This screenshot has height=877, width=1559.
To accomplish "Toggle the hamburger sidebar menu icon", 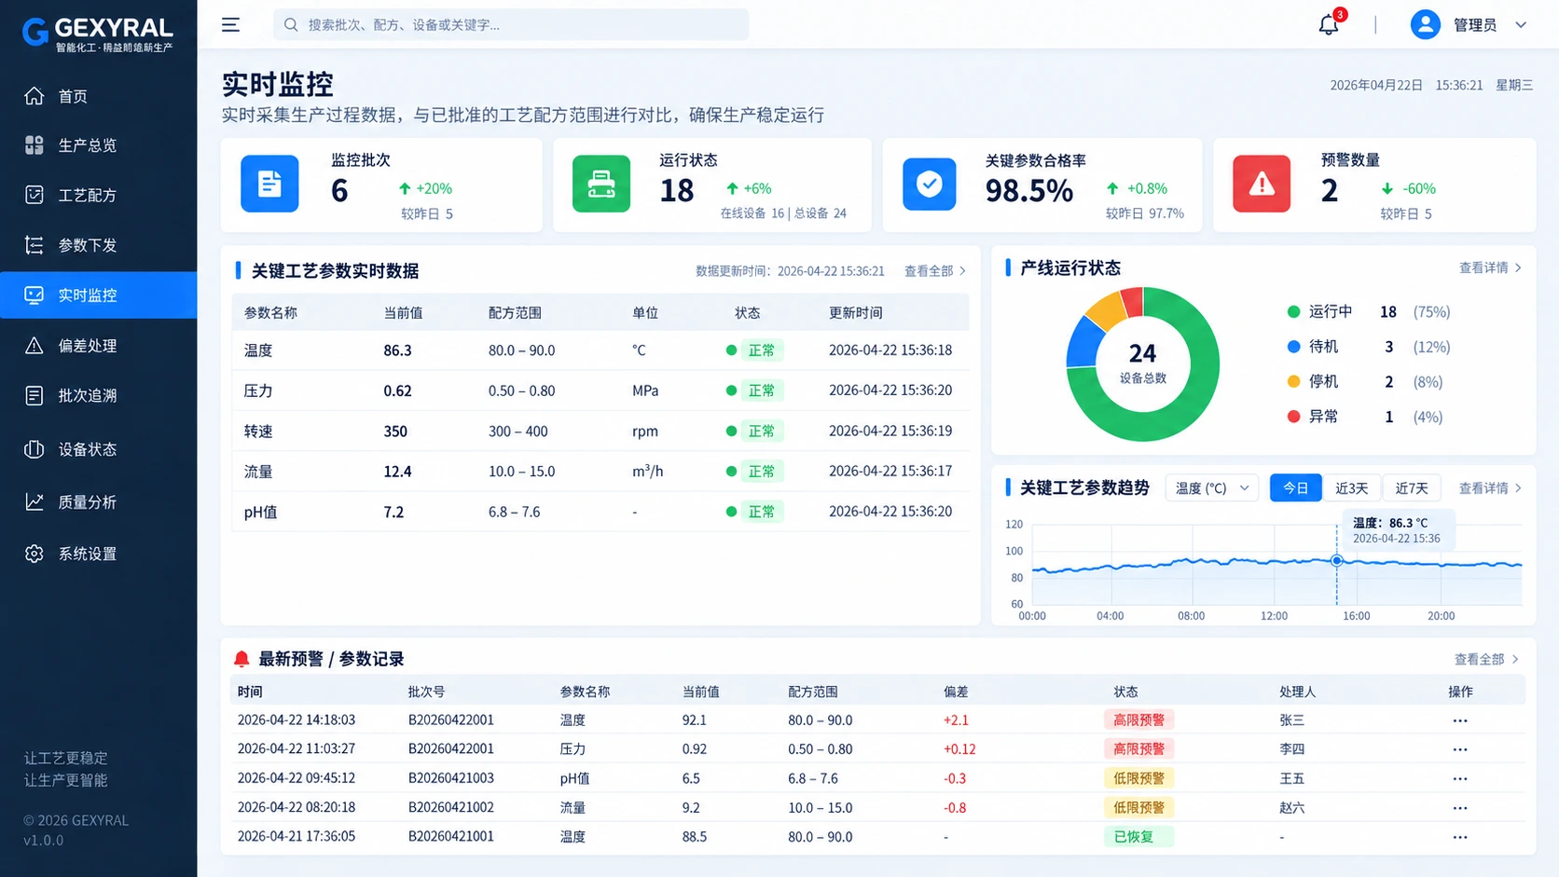I will [x=230, y=25].
